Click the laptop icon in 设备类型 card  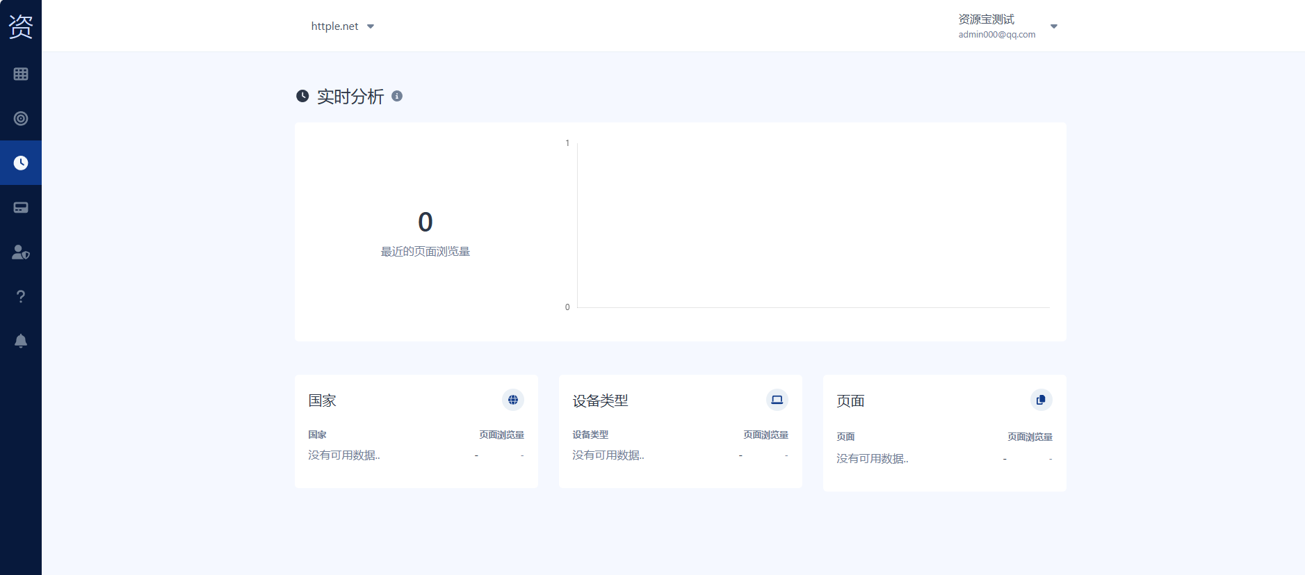tap(777, 400)
